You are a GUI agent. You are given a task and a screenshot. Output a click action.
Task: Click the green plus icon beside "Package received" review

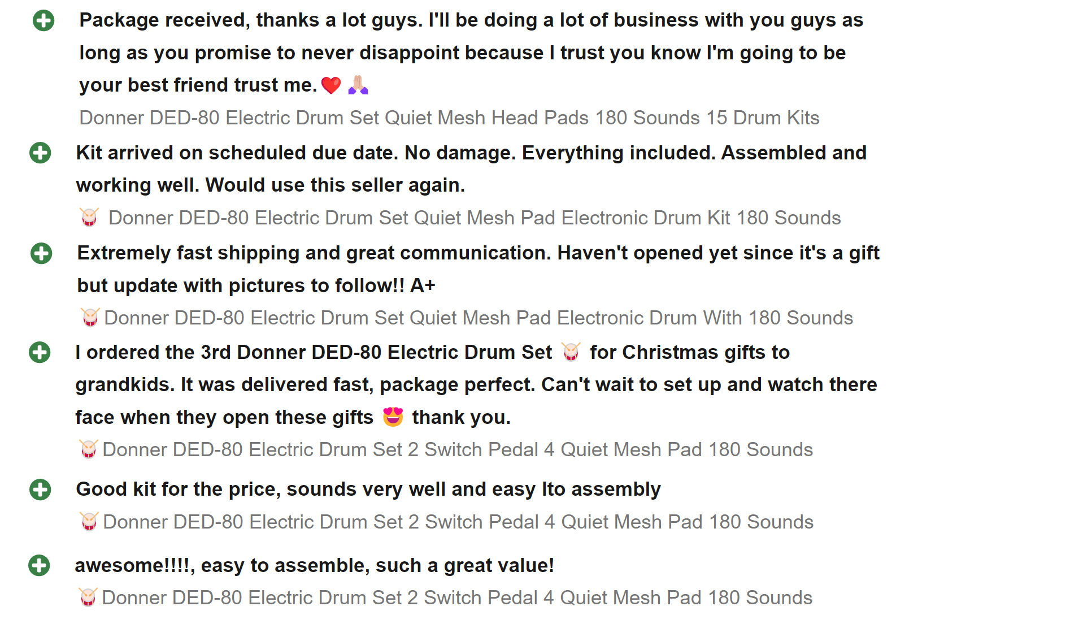pyautogui.click(x=44, y=21)
